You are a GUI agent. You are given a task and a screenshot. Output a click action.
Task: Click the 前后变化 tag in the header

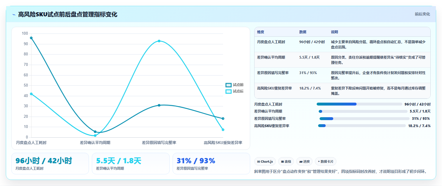coord(422,14)
